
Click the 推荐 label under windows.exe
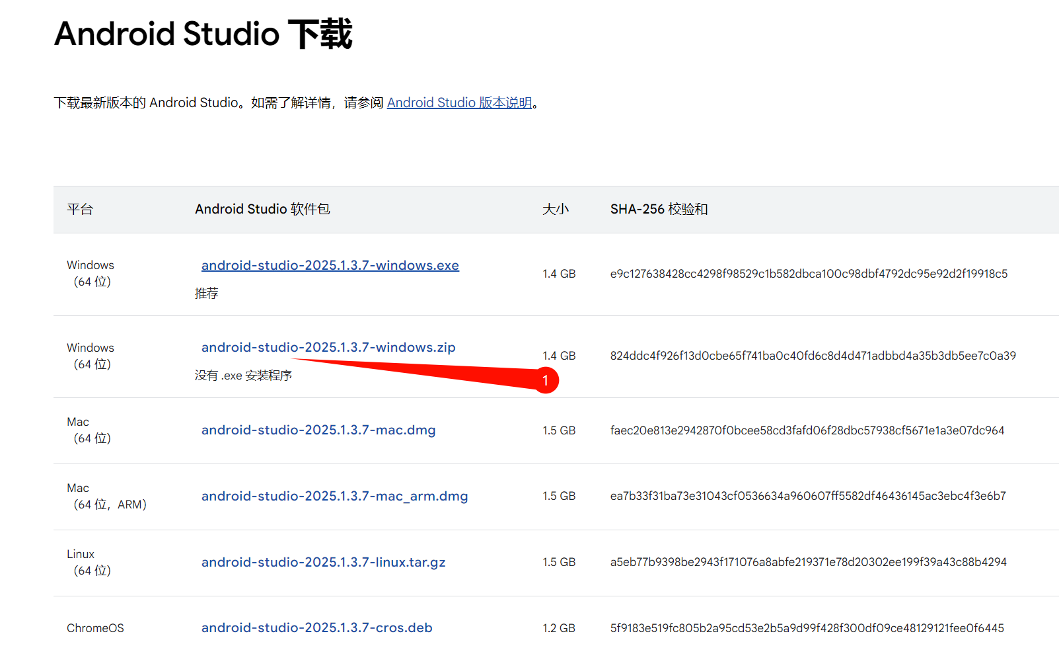point(206,294)
